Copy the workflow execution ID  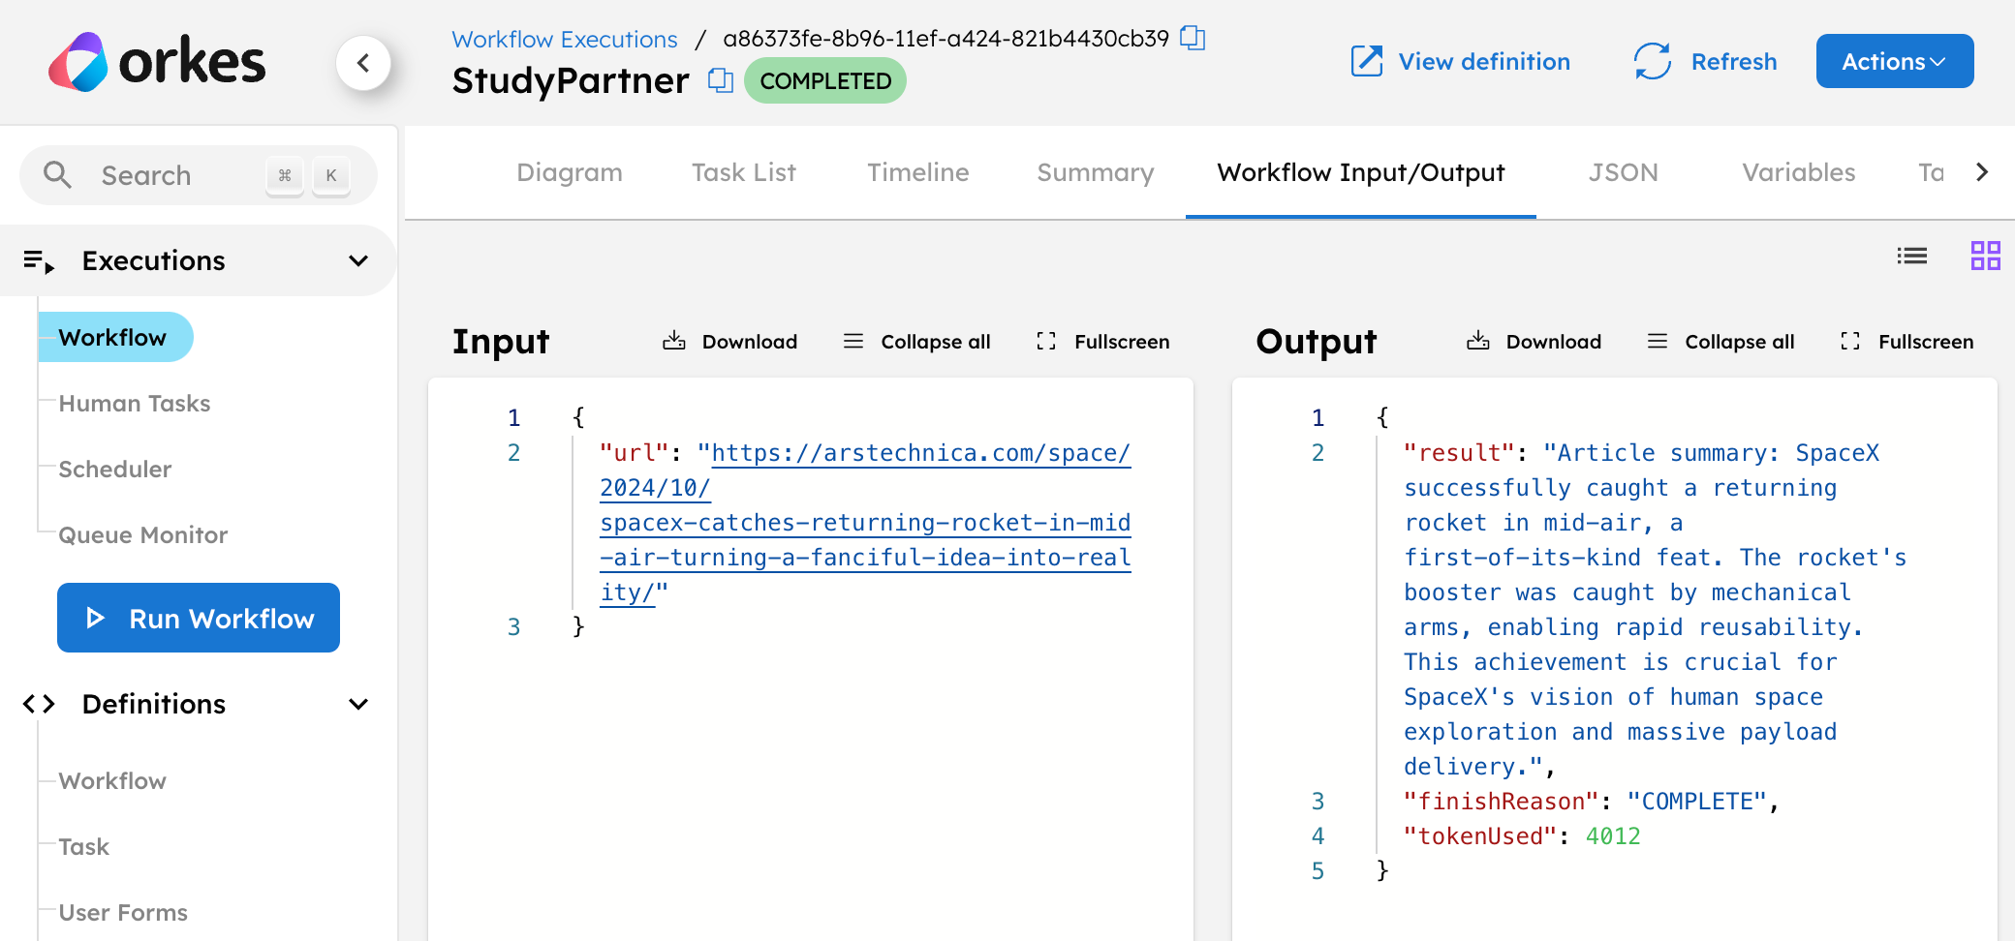click(x=1192, y=39)
